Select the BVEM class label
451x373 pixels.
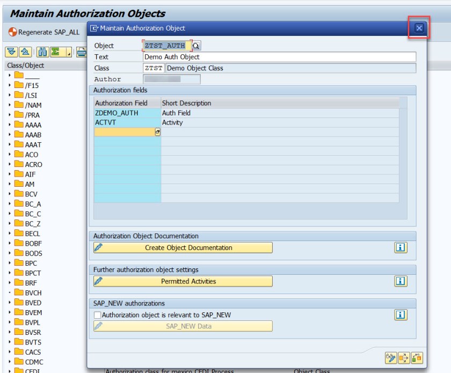33,312
